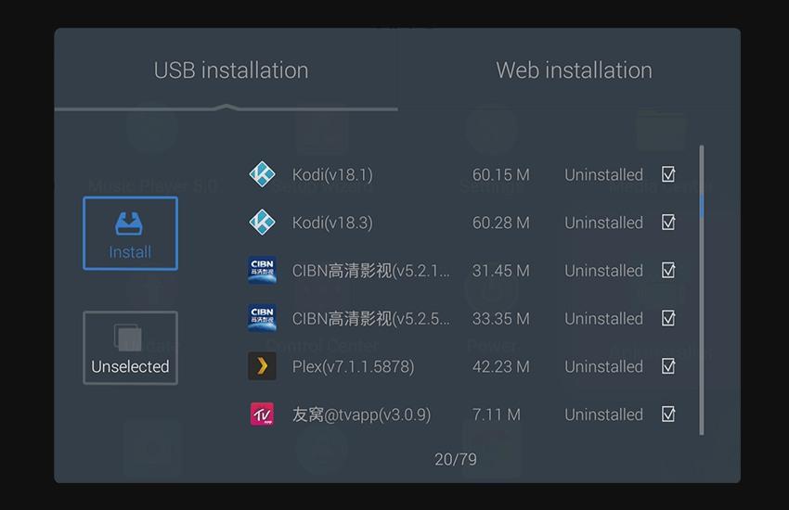Switch to the USB installation tab

tap(230, 70)
